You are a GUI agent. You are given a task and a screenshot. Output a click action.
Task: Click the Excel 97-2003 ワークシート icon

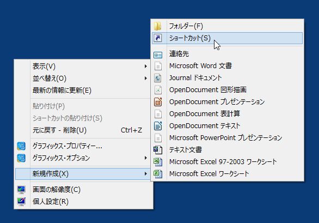tap(158, 162)
